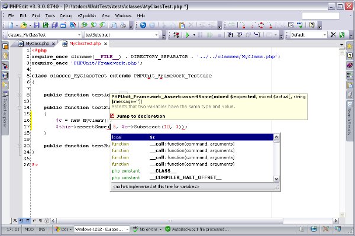
Task: Select the __CLASS__ php constant entry
Action: click(x=192, y=171)
